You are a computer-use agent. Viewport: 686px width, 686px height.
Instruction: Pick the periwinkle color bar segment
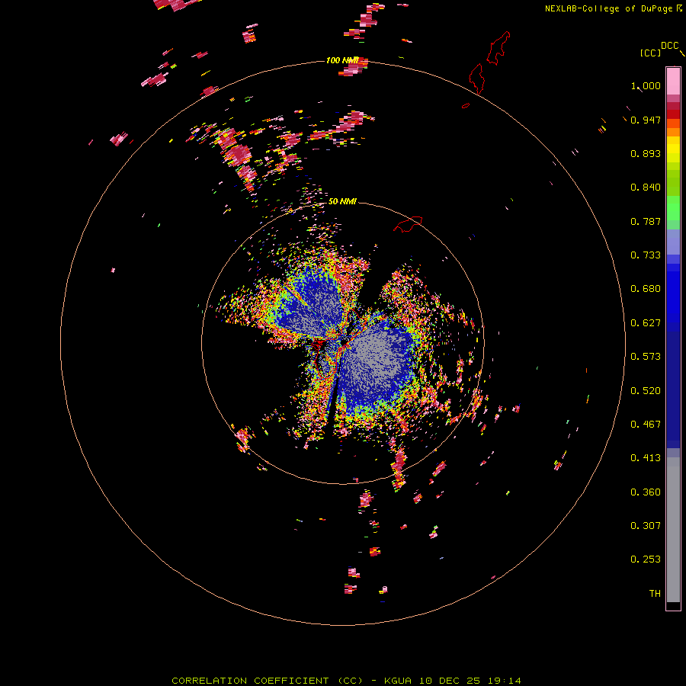(673, 242)
